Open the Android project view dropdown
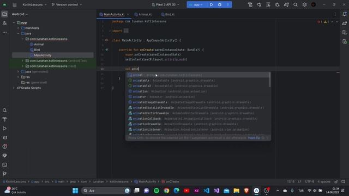349x196 pixels. 20,14
